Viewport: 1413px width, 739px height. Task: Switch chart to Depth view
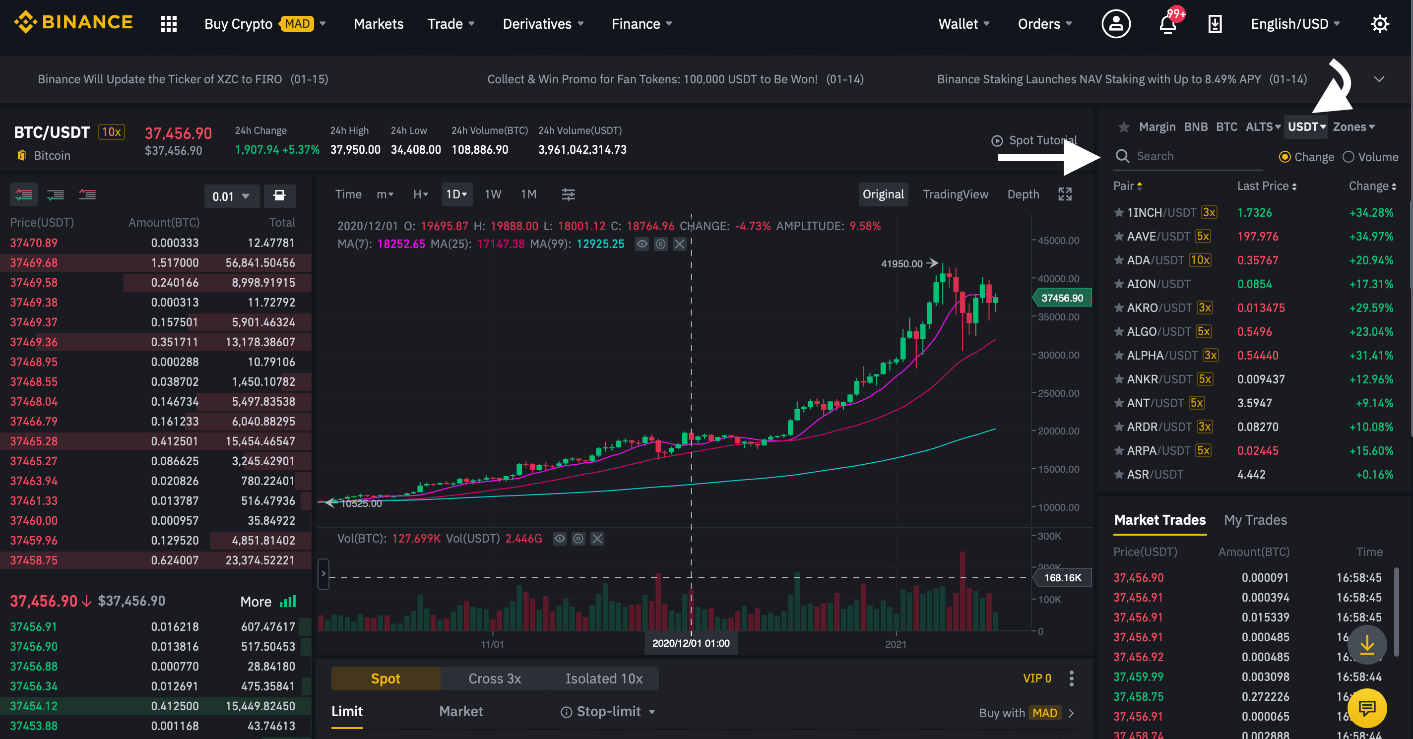(1023, 194)
